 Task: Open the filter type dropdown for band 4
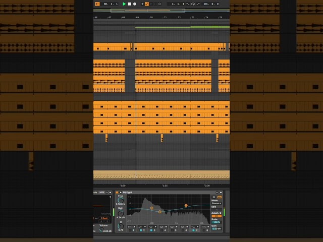(x=164, y=227)
